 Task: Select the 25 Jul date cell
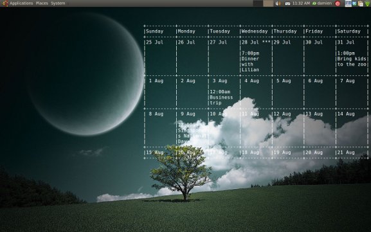pyautogui.click(x=155, y=42)
